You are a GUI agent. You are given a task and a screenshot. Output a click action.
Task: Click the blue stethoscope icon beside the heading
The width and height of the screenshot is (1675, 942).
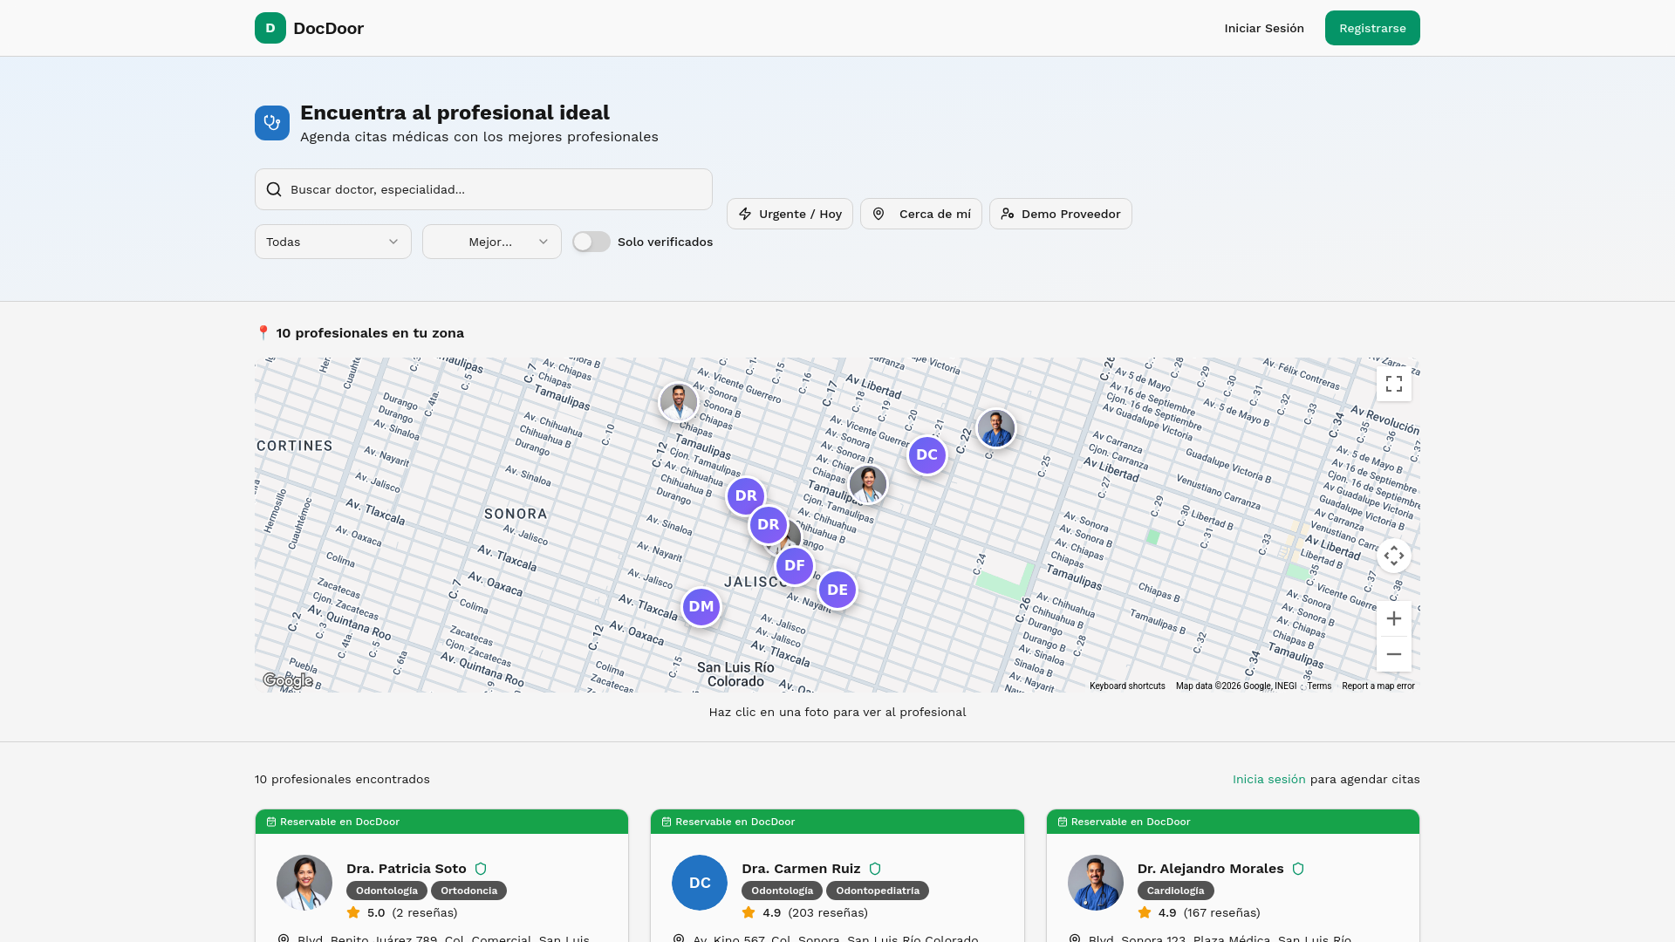click(272, 123)
